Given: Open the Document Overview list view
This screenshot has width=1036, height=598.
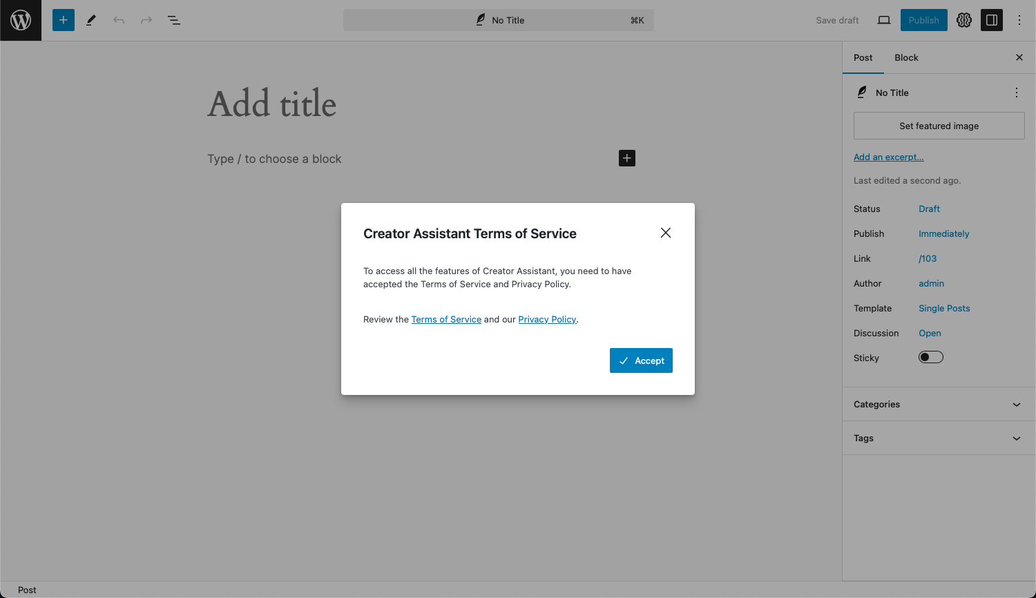Looking at the screenshot, I should [x=174, y=20].
